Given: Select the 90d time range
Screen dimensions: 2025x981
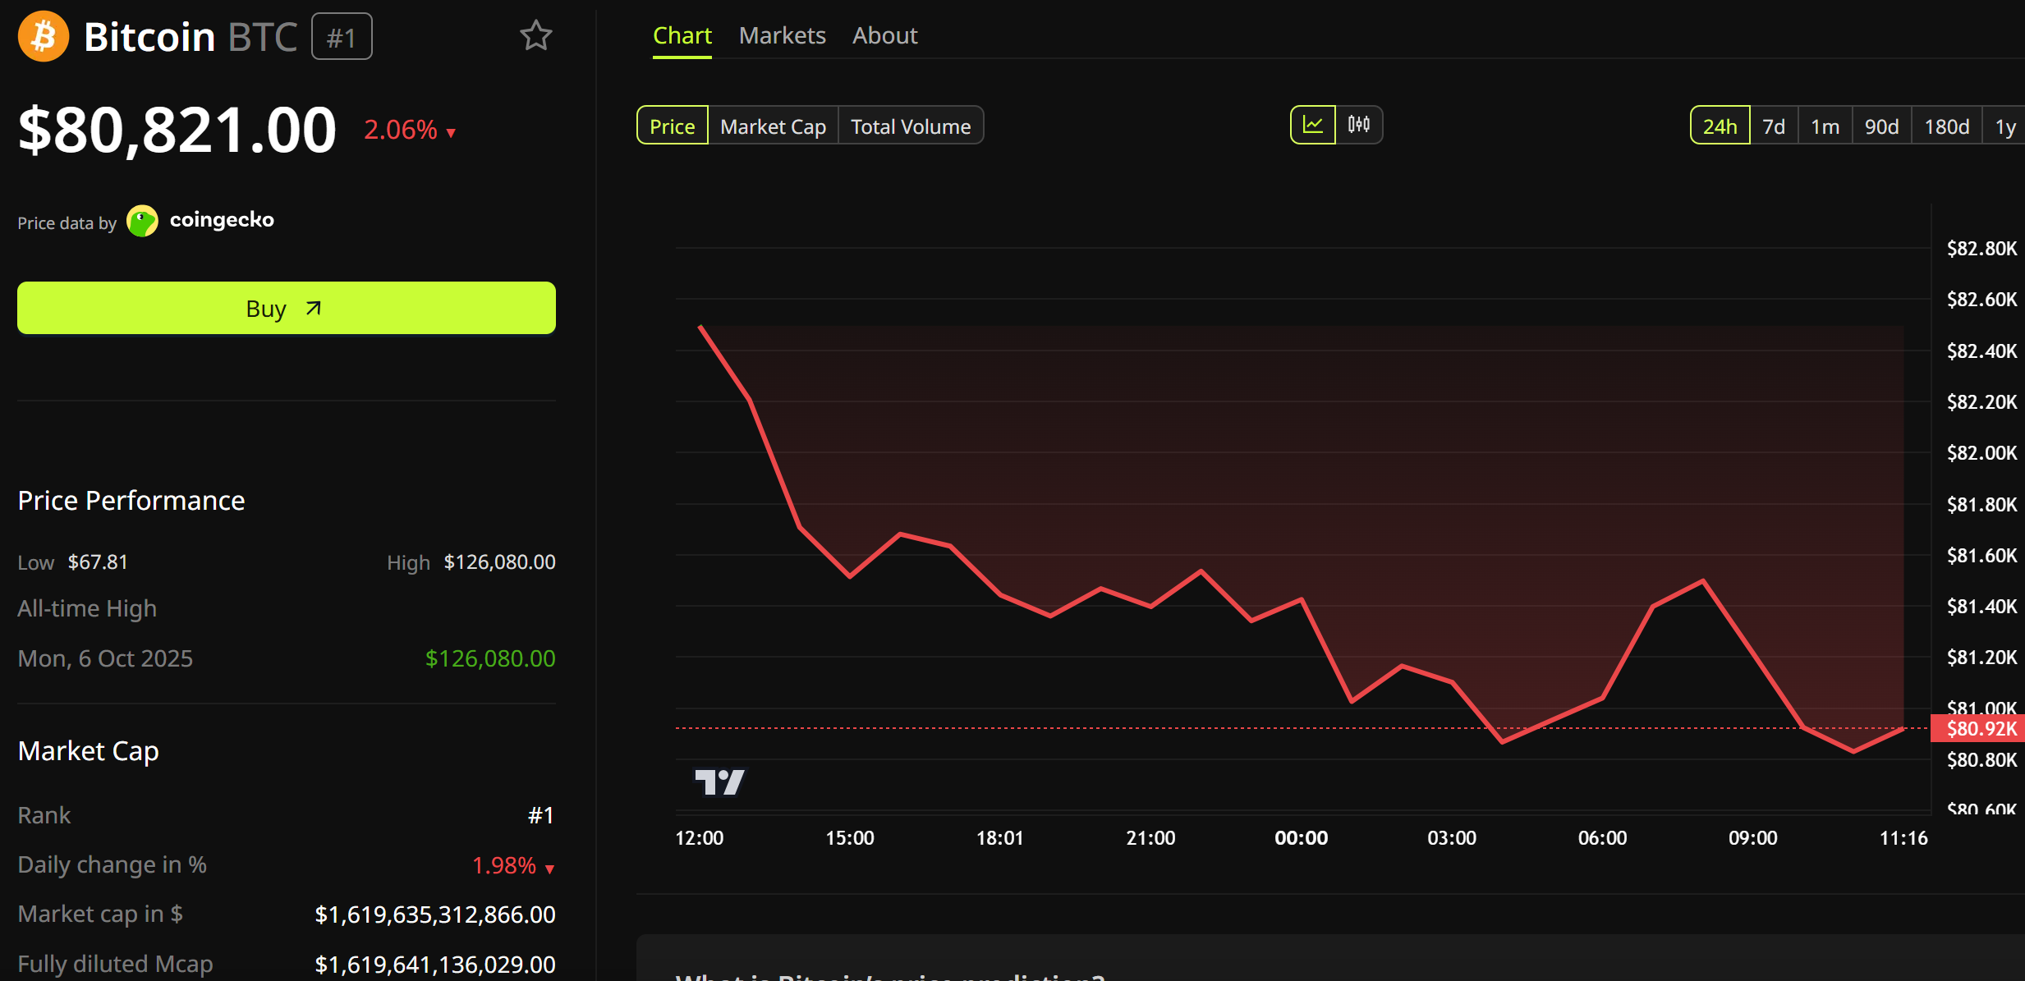Looking at the screenshot, I should pos(1881,126).
